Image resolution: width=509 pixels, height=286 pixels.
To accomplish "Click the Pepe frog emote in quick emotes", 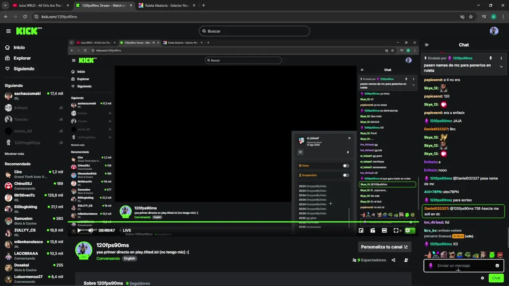I will 460,255.
